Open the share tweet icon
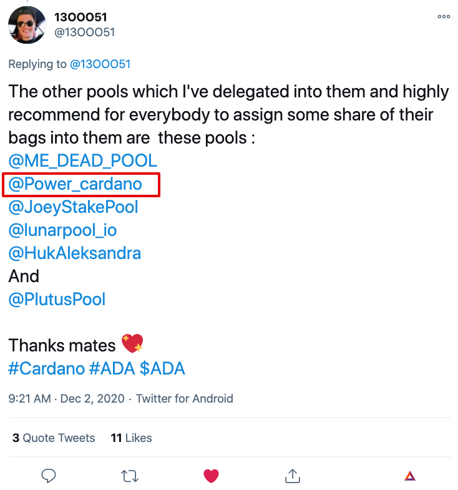 (x=292, y=476)
